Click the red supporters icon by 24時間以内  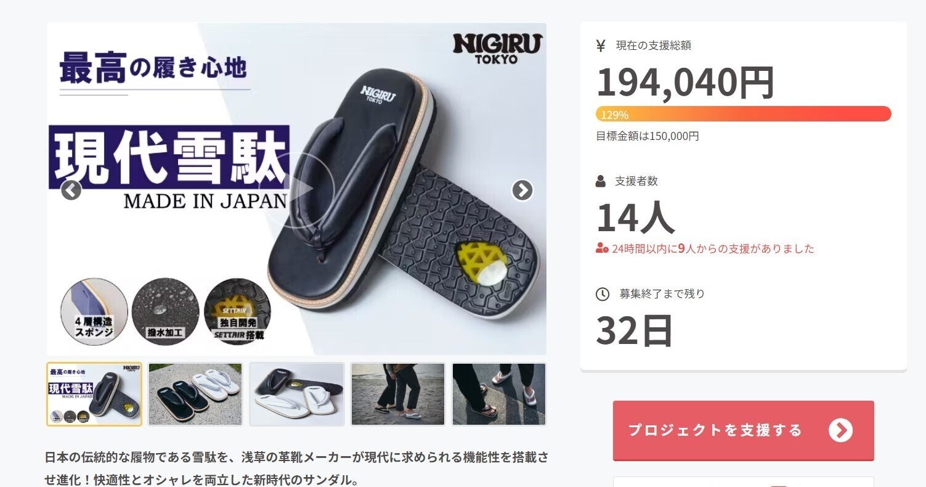[x=602, y=248]
